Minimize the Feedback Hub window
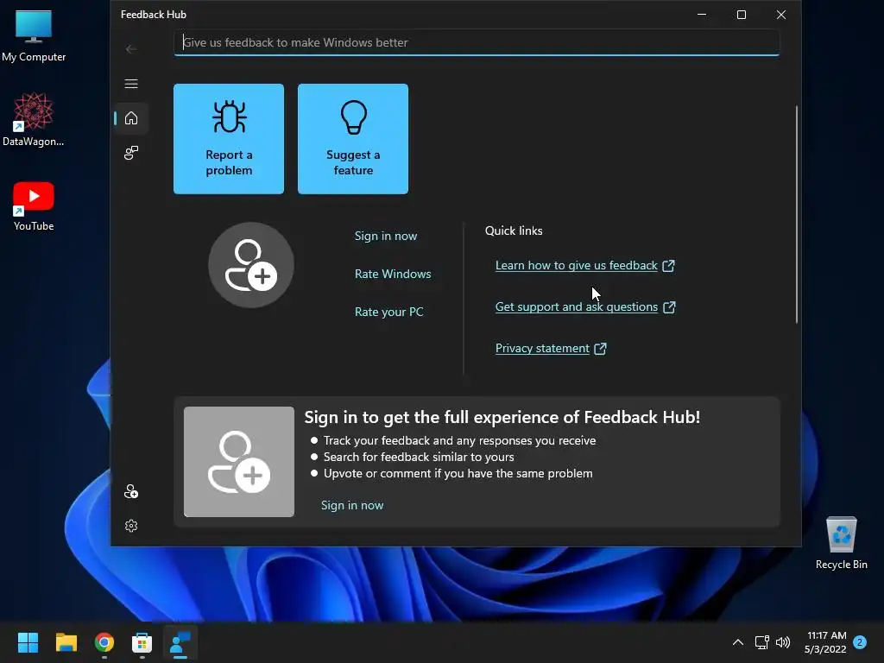Screen dimensions: 884x663 (x=702, y=15)
